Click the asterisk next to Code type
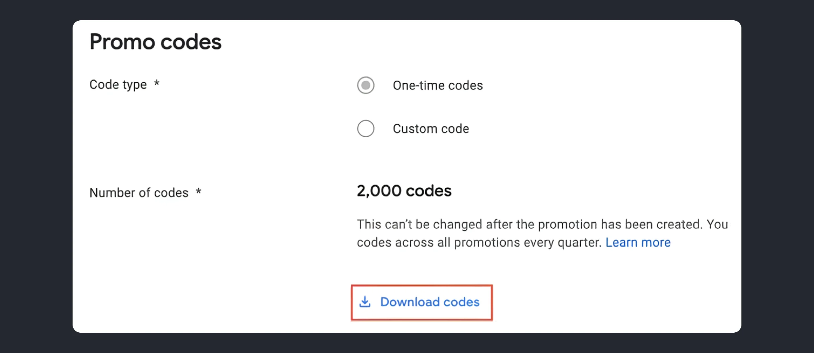The height and width of the screenshot is (353, 814). pyautogui.click(x=157, y=84)
